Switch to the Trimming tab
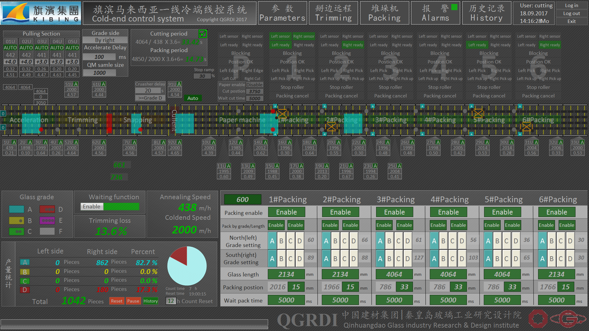The height and width of the screenshot is (331, 589). [x=333, y=13]
